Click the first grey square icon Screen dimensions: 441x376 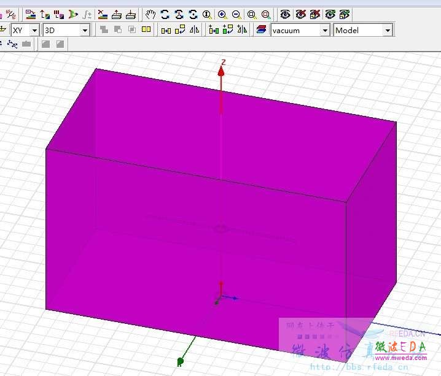pos(45,44)
